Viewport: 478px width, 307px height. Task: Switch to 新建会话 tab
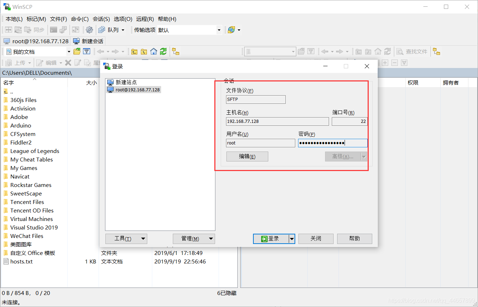click(89, 41)
